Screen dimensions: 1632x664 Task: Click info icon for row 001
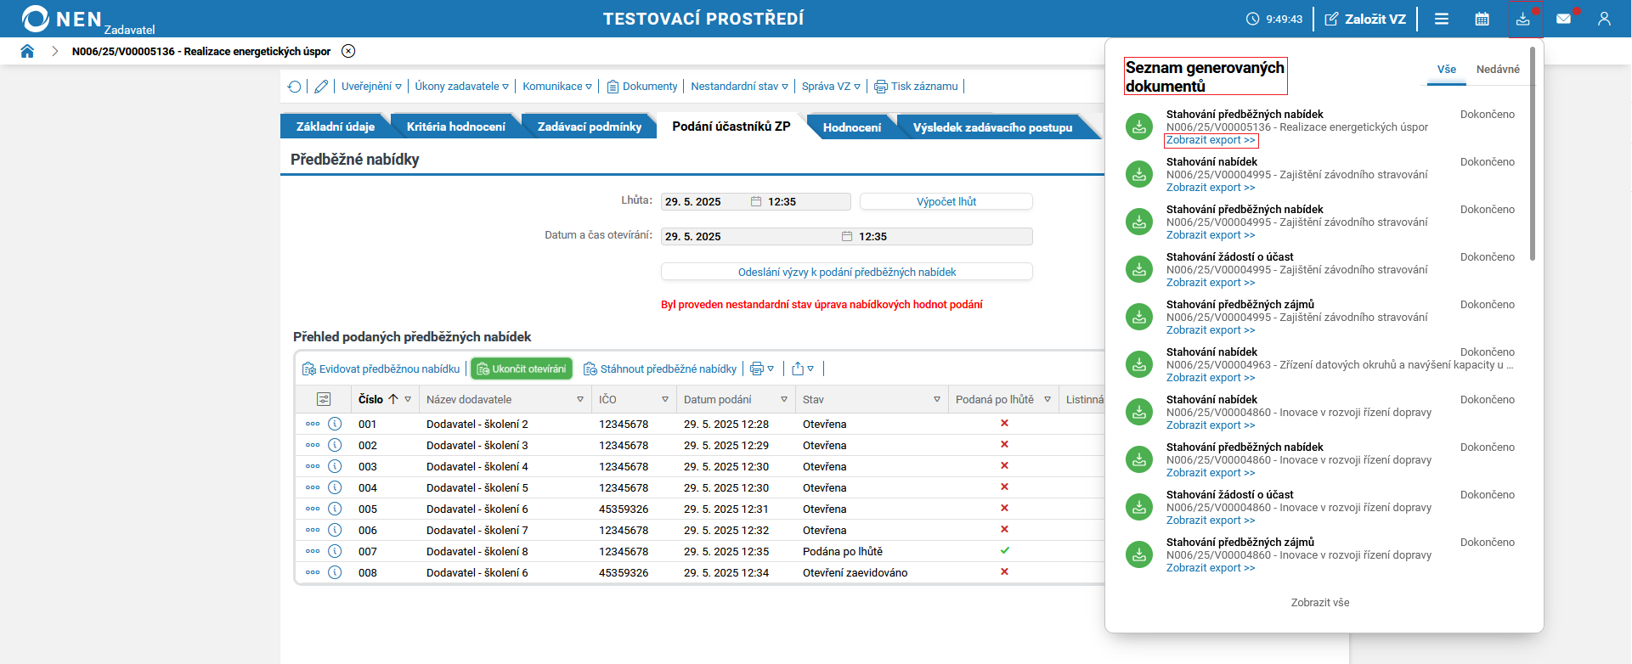pyautogui.click(x=335, y=424)
